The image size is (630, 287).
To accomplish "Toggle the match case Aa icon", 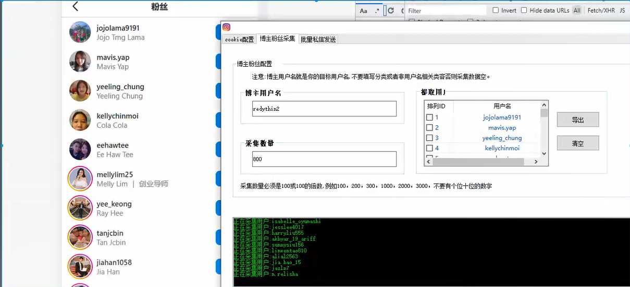I will 364,10.
